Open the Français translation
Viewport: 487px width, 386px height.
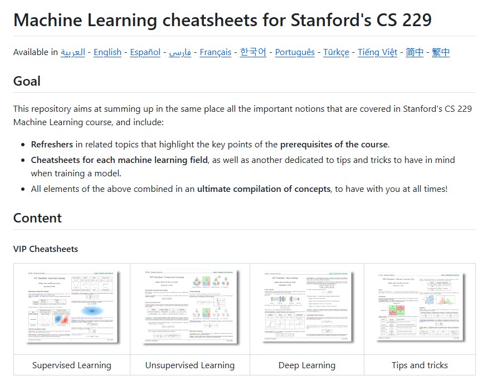(215, 52)
